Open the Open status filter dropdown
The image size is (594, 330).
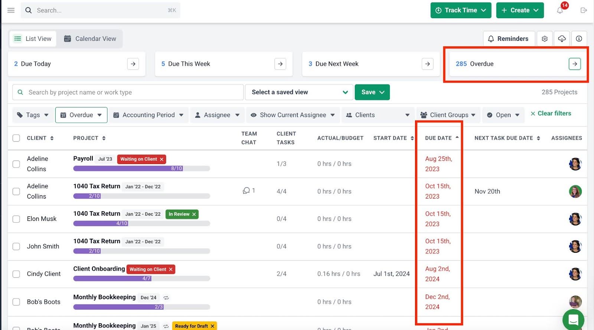[x=503, y=115]
